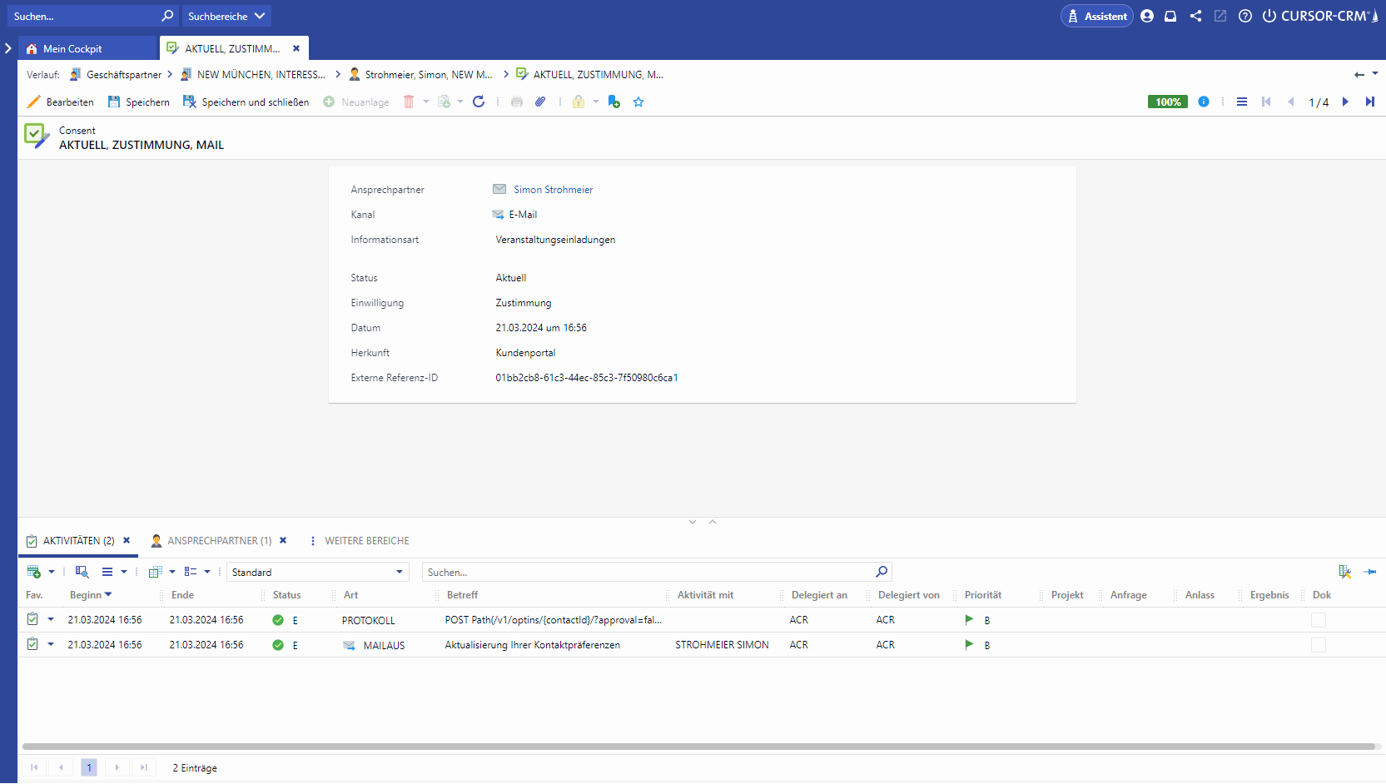Tick the Dok checkbox in the PROTOKOLL row
The image size is (1386, 784).
coord(1318,620)
